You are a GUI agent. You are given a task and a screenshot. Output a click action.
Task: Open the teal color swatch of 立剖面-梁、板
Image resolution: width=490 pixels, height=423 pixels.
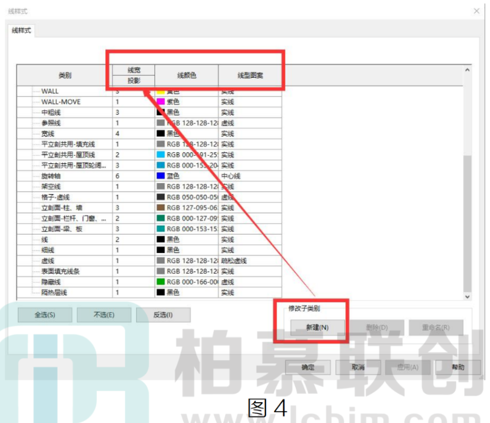[x=160, y=229]
